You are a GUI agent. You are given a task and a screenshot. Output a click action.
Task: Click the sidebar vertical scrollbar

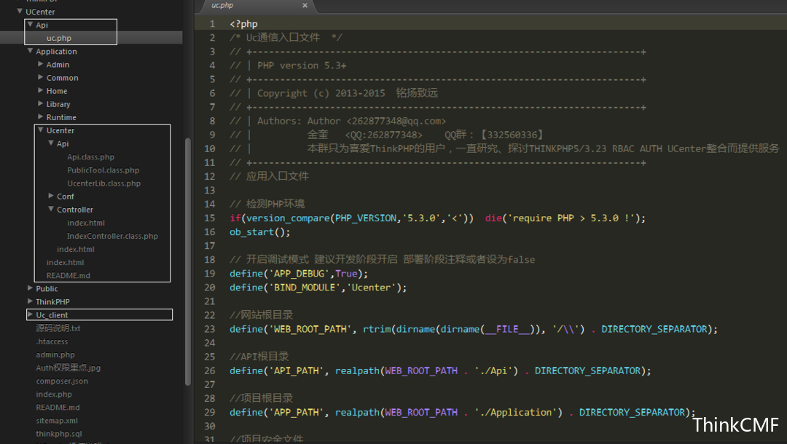point(188,261)
